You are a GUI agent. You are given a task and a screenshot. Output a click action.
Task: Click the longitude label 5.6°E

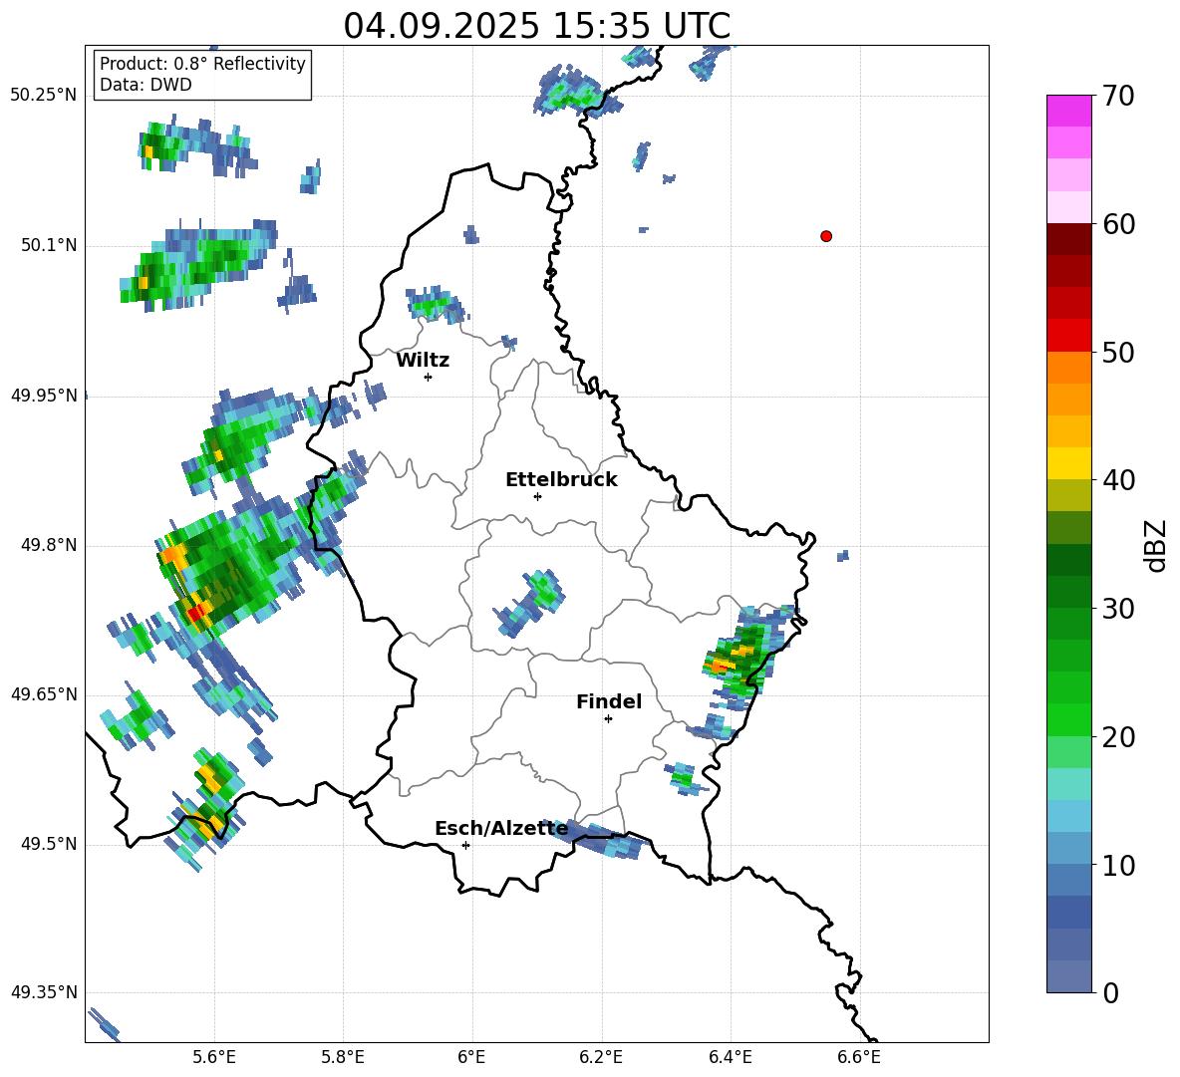point(214,1058)
